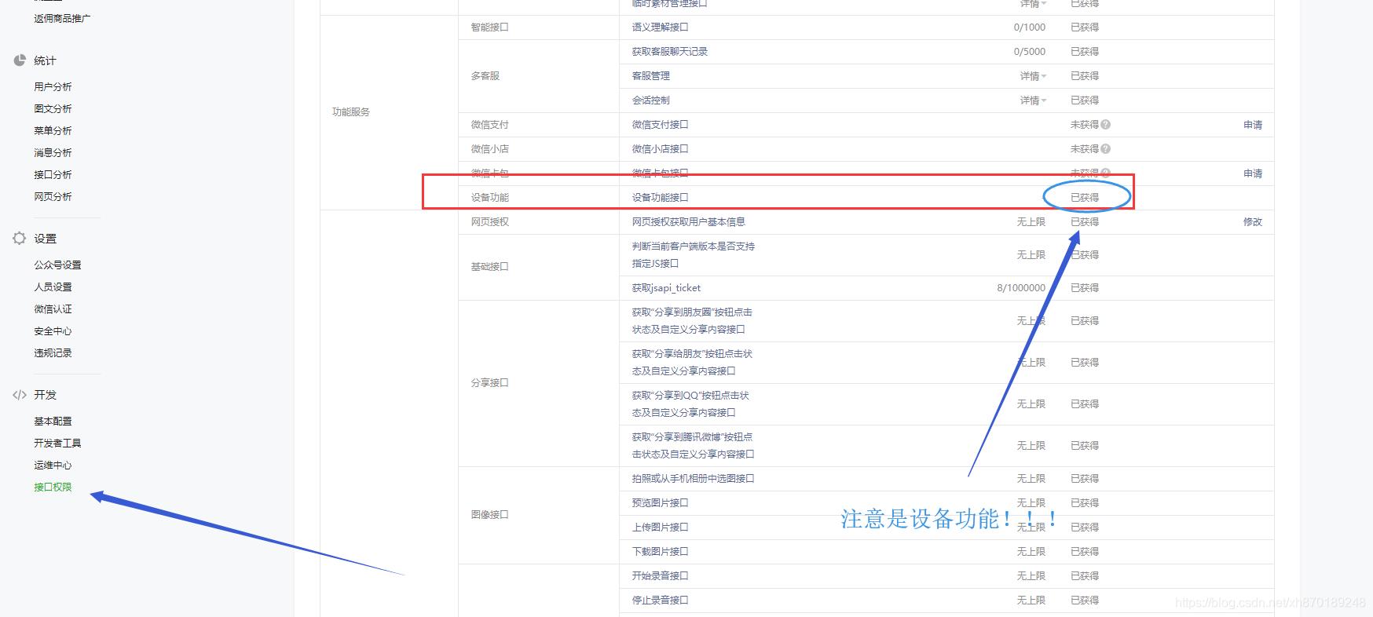Viewport: 1373px width, 617px height.
Task: Select 菜单分析 in the sidebar
Action: [53, 130]
